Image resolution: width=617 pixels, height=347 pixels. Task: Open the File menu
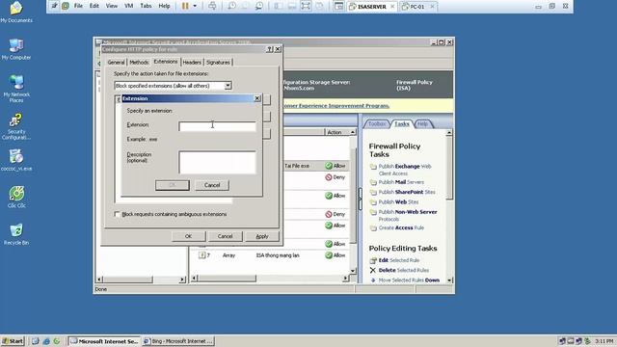78,6
